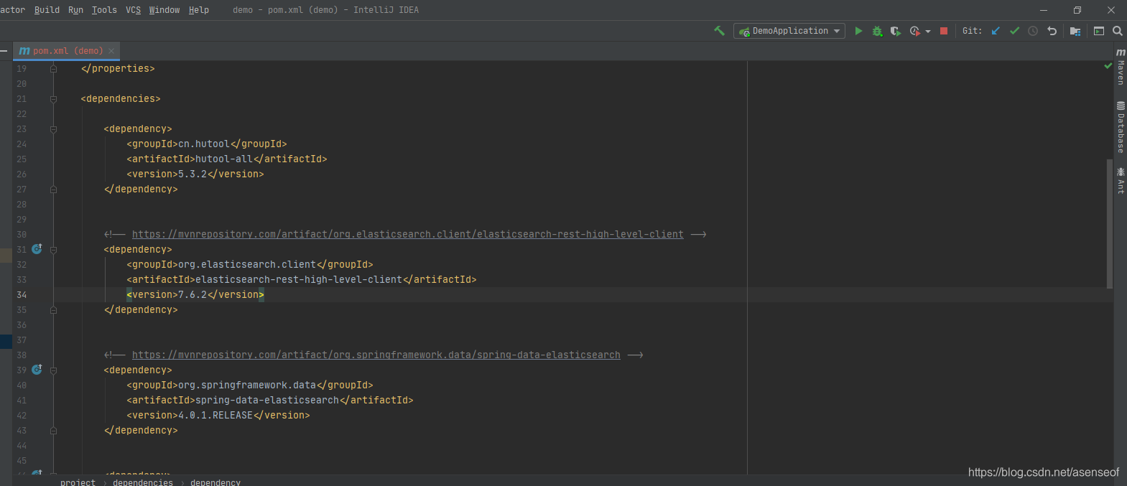
Task: Click org.springframework.data groupId text
Action: 247,385
